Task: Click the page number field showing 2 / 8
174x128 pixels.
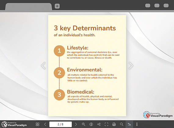Action: pos(60,124)
